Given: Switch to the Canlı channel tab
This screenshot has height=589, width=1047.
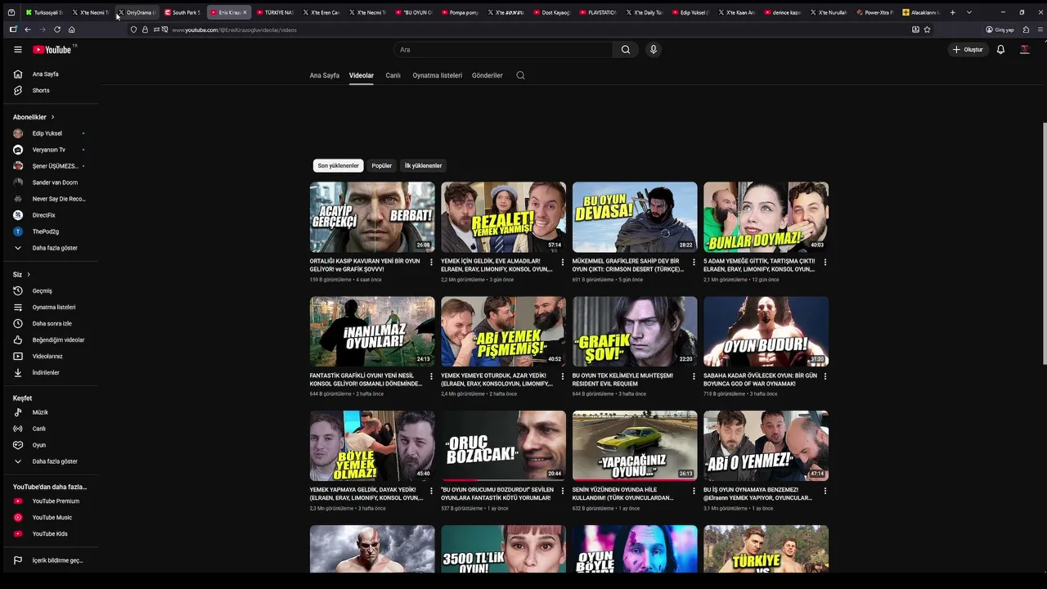Looking at the screenshot, I should tap(393, 75).
